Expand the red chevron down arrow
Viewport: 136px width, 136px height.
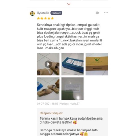click(69, 4)
